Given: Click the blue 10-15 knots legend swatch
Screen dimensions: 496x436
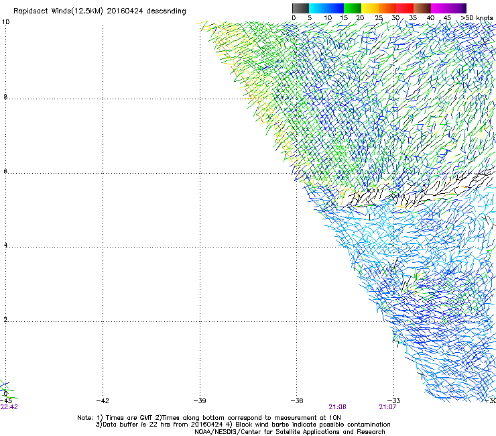Looking at the screenshot, I should pyautogui.click(x=335, y=8).
